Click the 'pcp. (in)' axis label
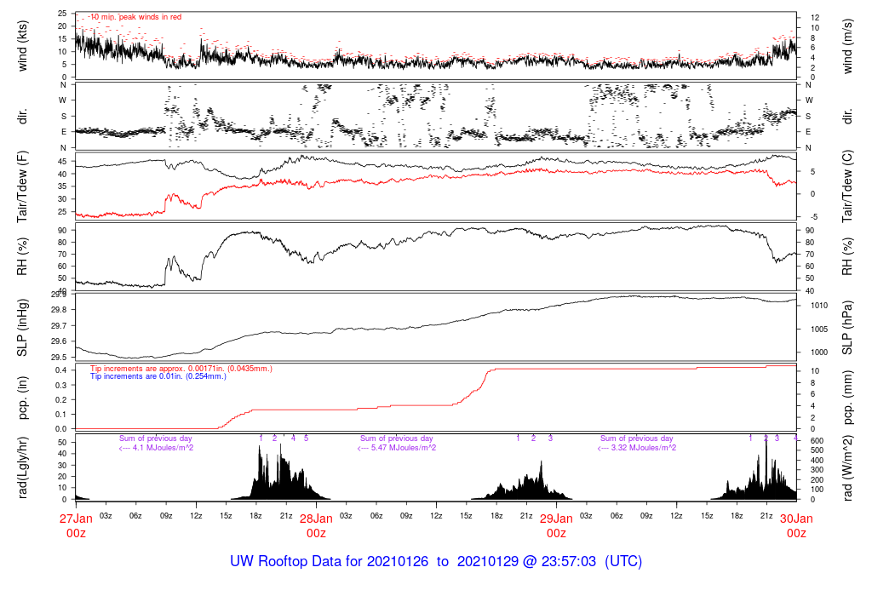Screen dimensions: 872x596 pos(22,398)
